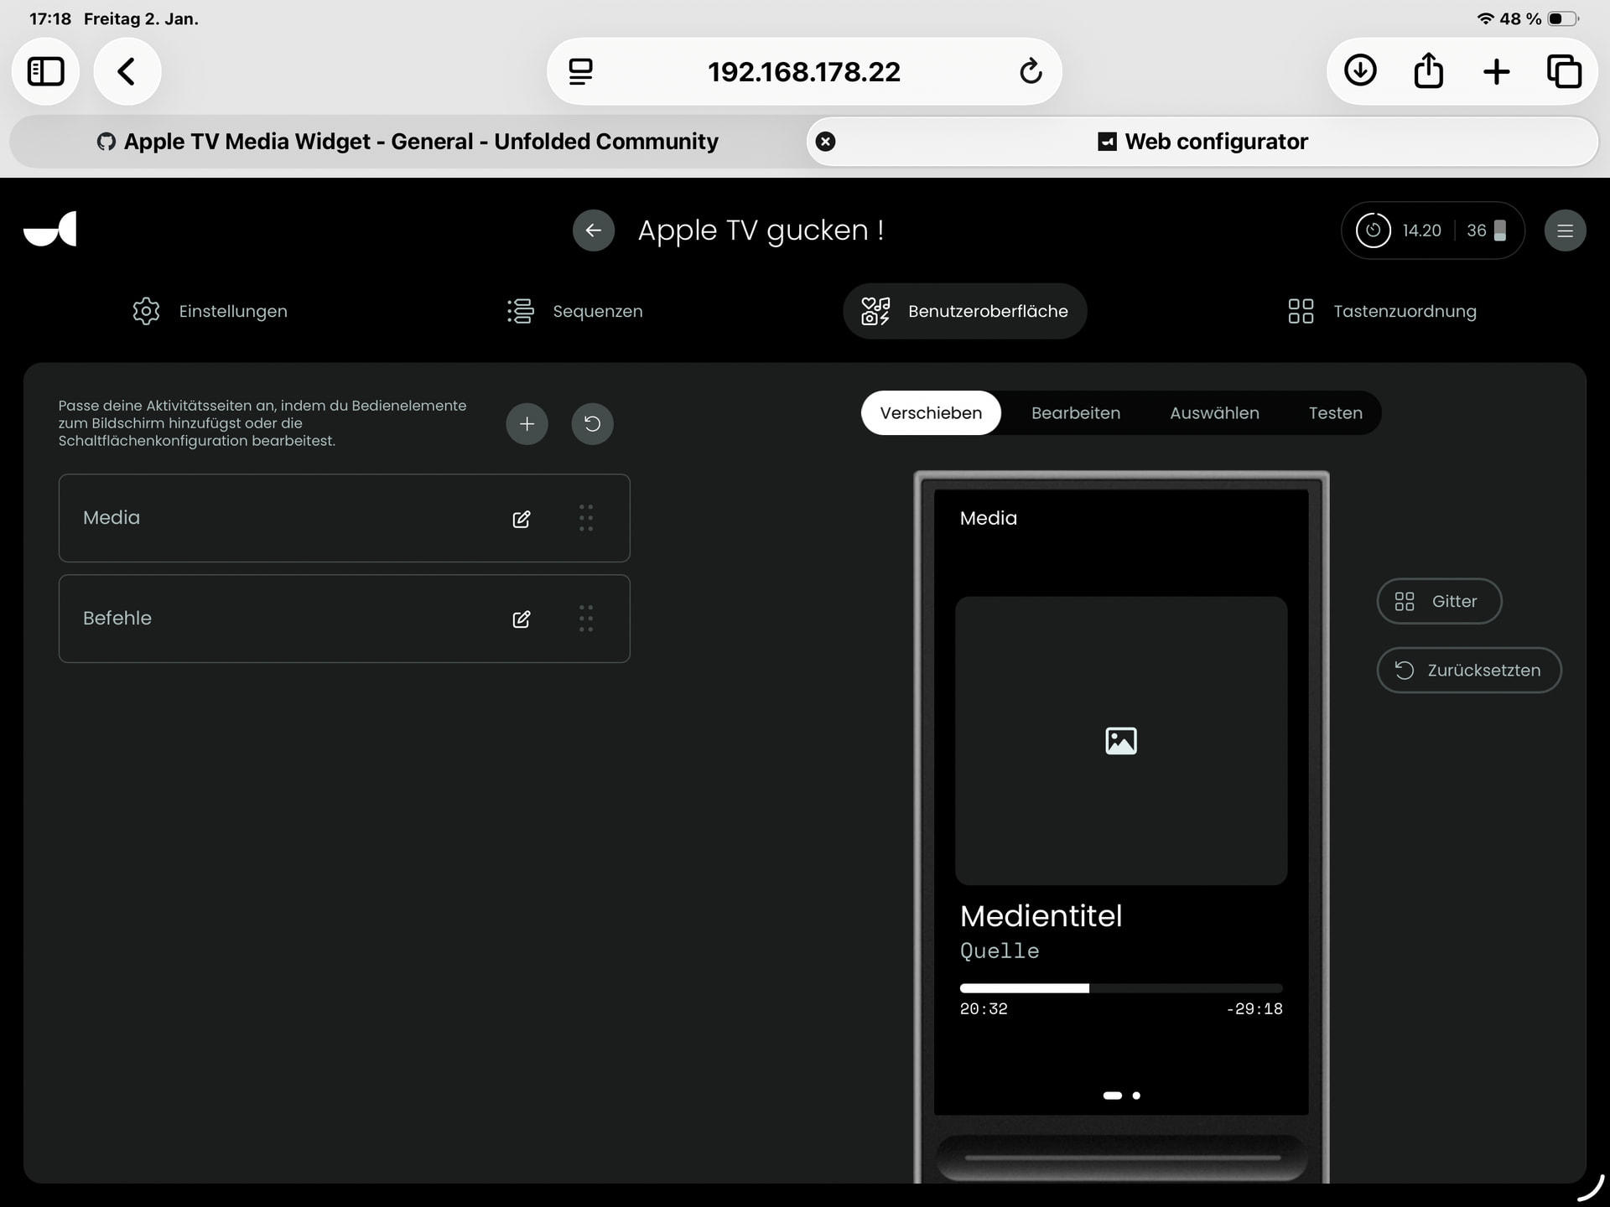Open the Tastenzuordnung tab

(x=1382, y=311)
